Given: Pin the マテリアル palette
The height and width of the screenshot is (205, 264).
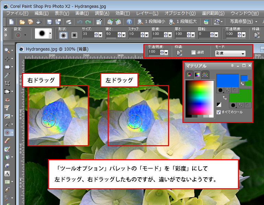Looking at the screenshot, I should [232, 66].
